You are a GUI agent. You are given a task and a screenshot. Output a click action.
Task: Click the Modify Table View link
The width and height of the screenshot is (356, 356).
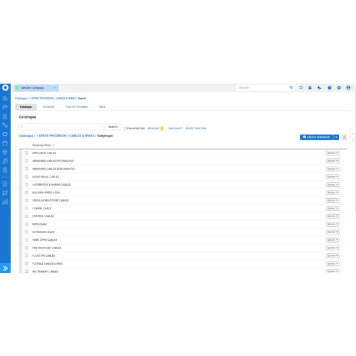(x=196, y=128)
